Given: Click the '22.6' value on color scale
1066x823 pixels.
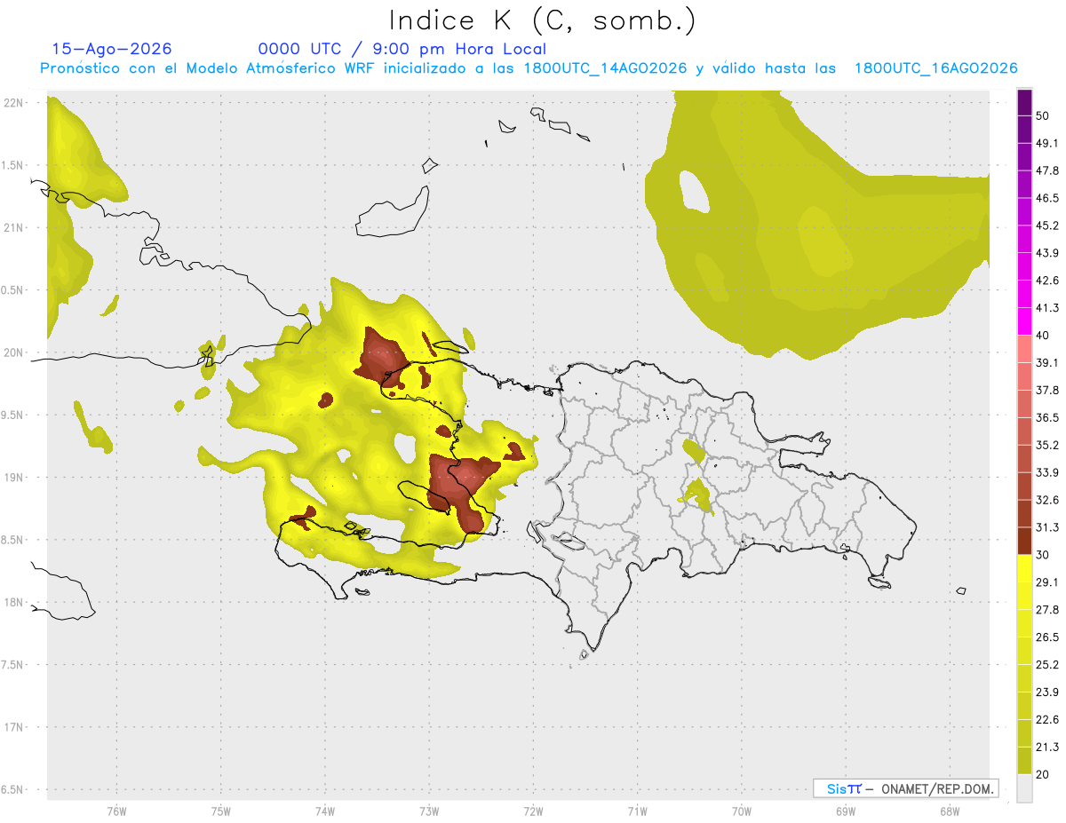Looking at the screenshot, I should pyautogui.click(x=1047, y=719).
